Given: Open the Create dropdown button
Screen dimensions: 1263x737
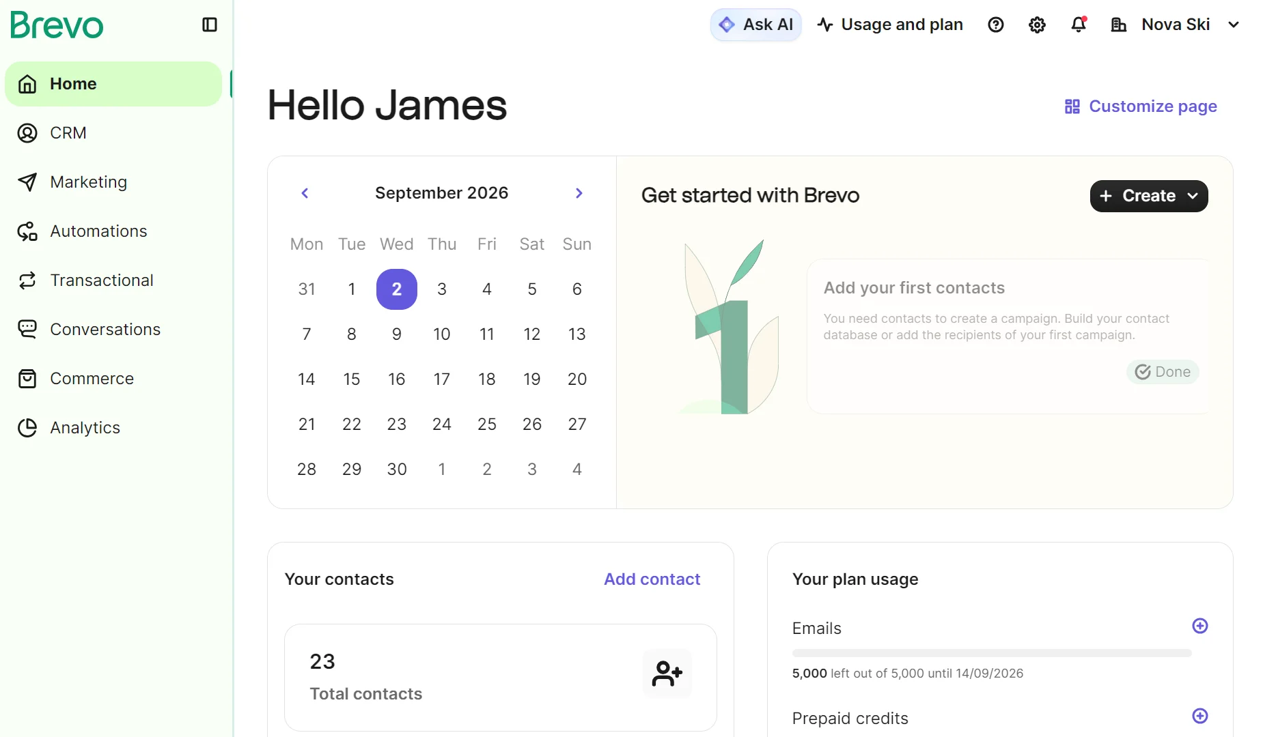Looking at the screenshot, I should [x=1149, y=196].
